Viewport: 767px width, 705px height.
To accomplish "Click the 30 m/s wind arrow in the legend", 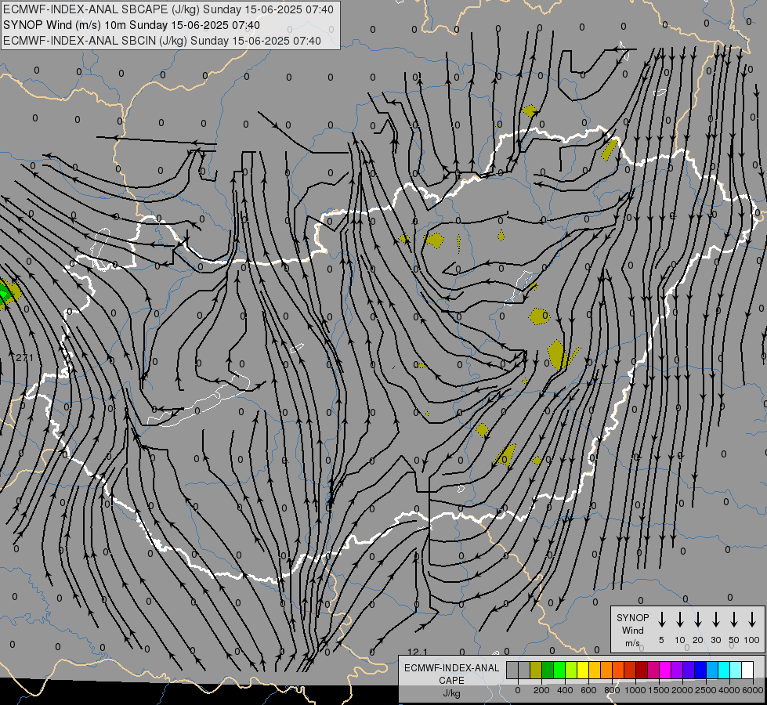I will click(715, 620).
